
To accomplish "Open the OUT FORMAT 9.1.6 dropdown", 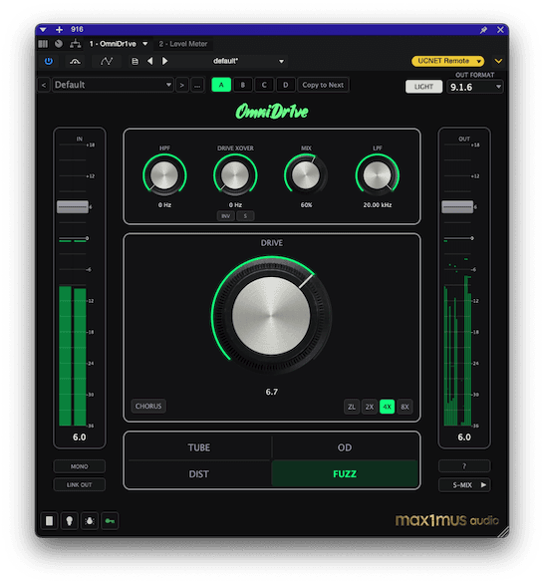I will [474, 87].
